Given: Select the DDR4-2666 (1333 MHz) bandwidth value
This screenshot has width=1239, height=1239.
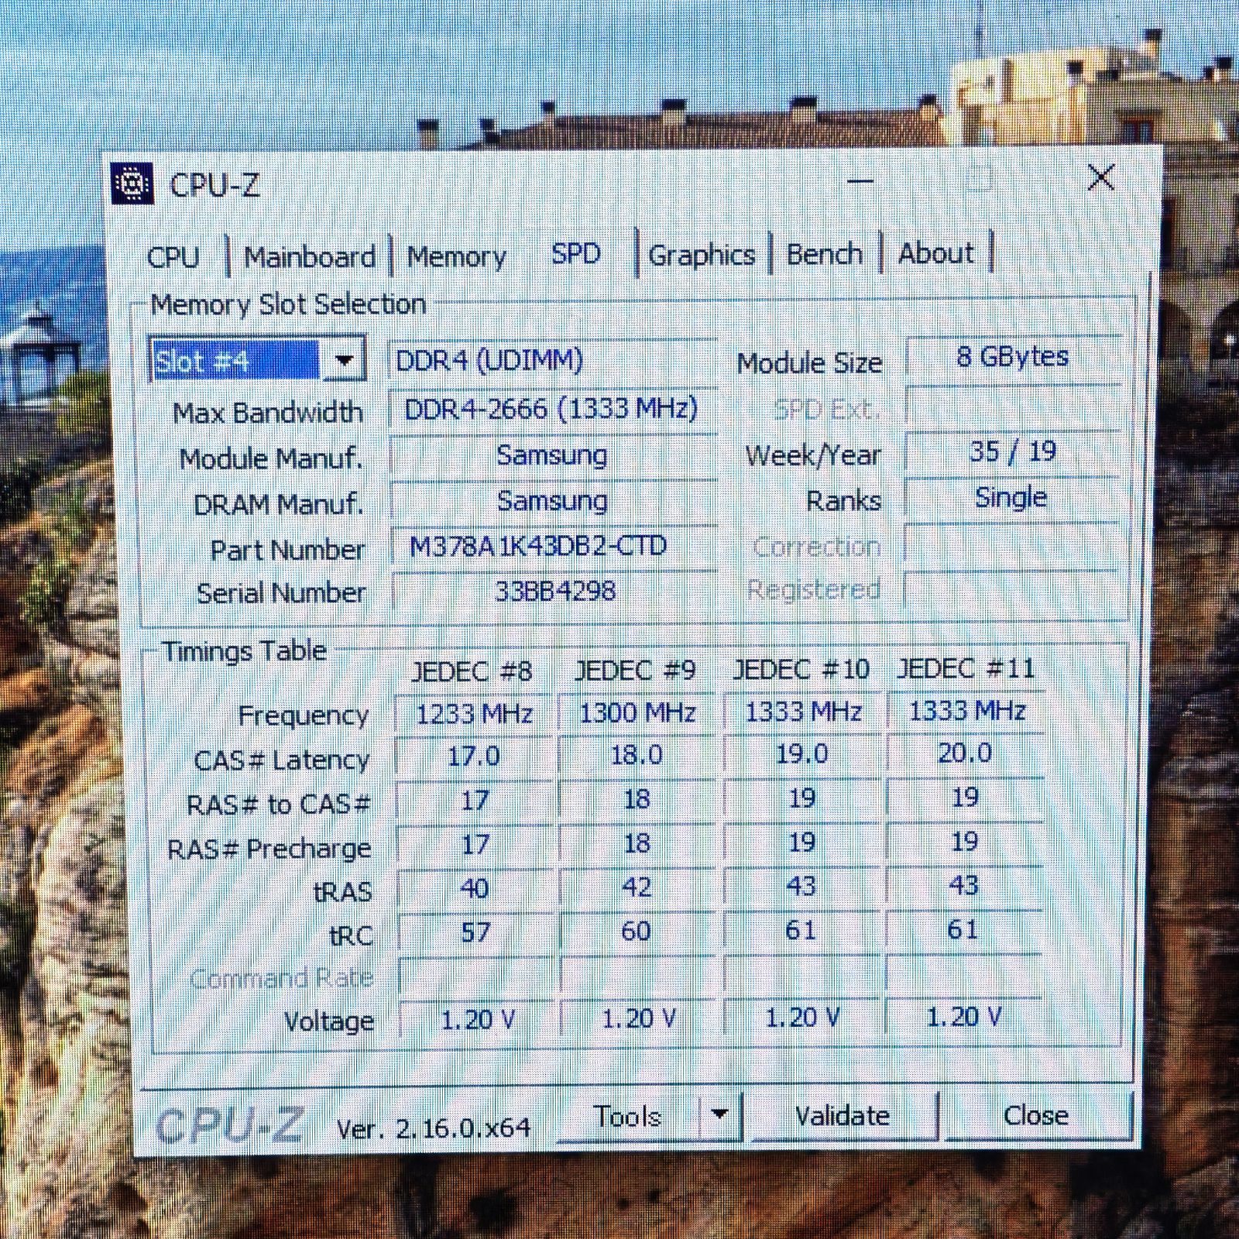Looking at the screenshot, I should pos(552,409).
